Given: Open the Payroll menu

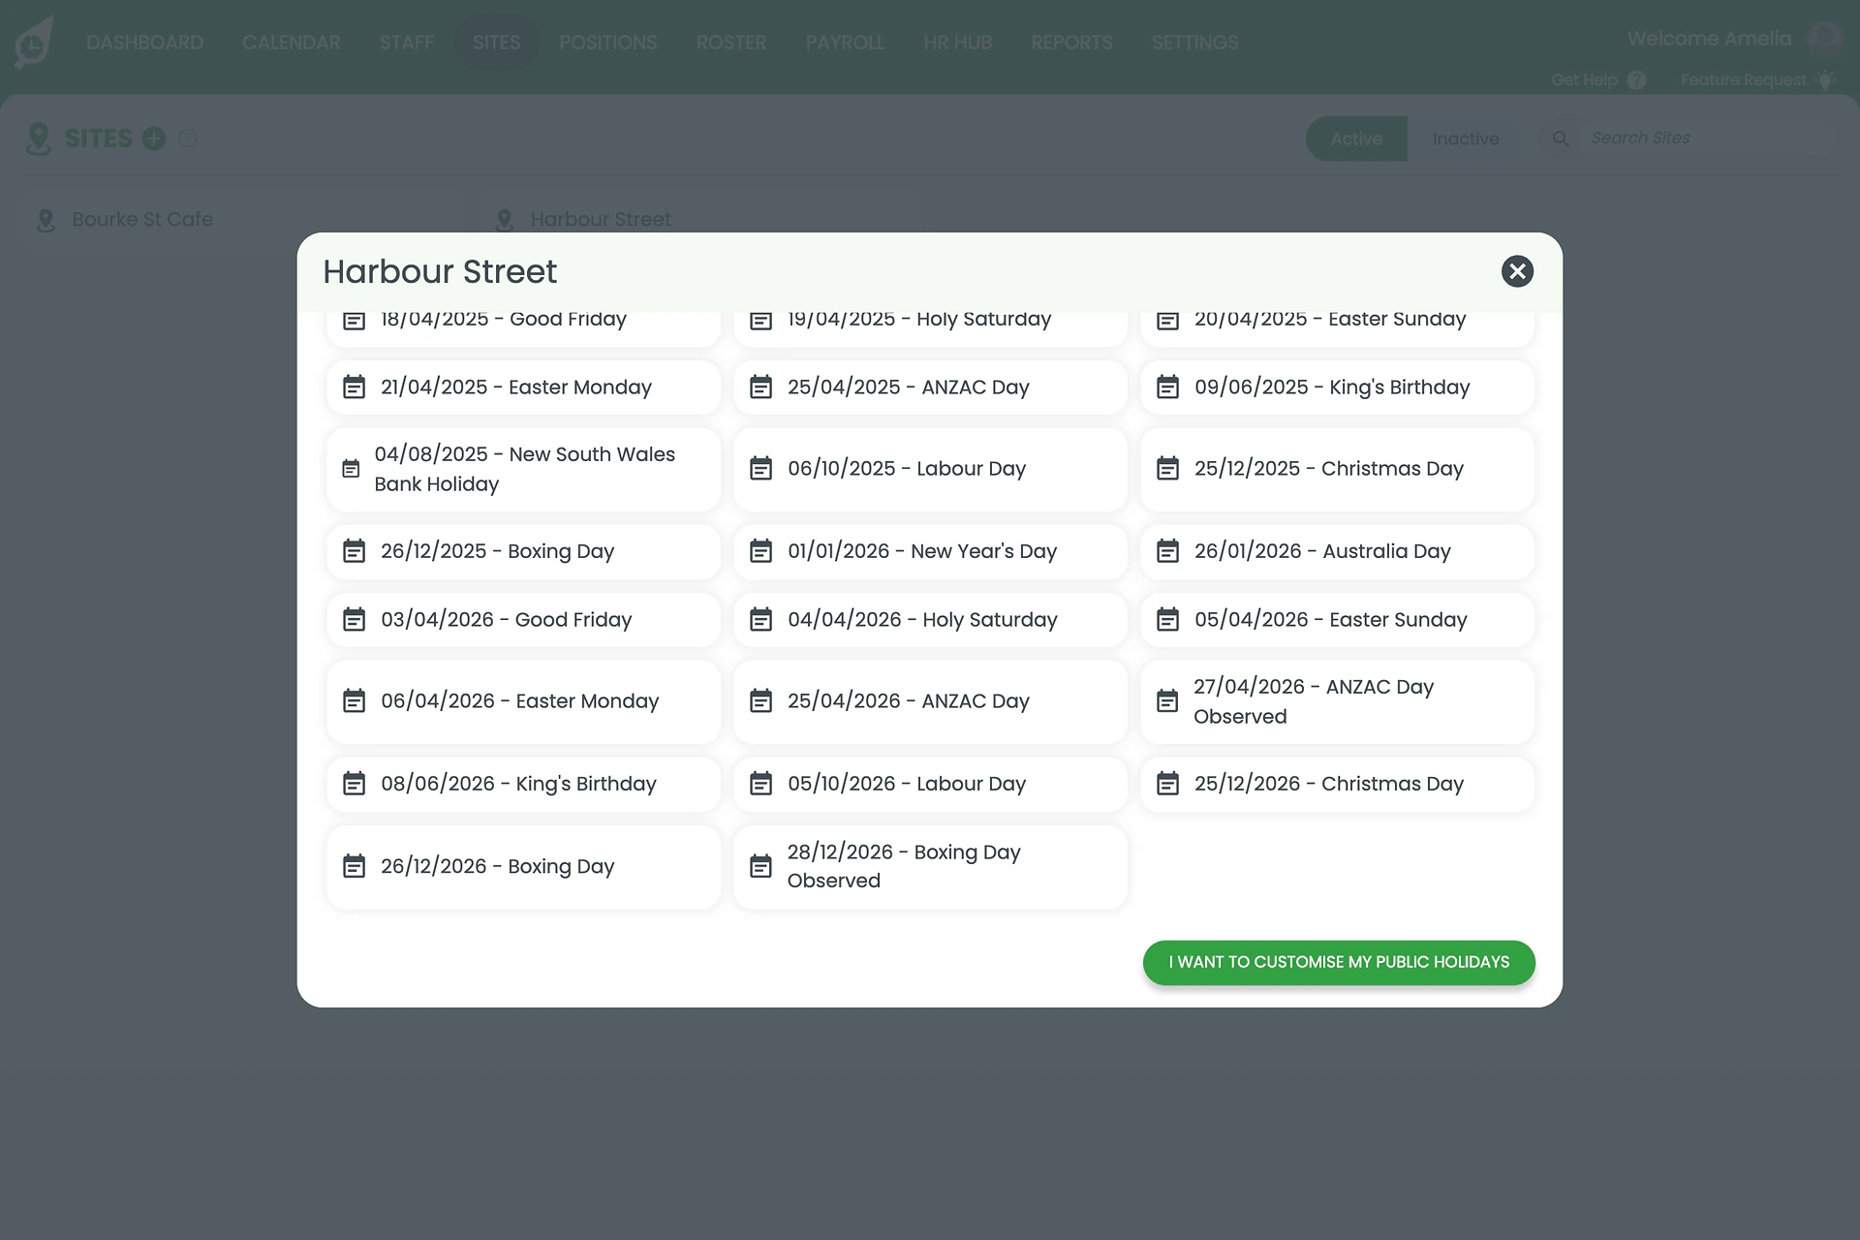Looking at the screenshot, I should click(x=845, y=43).
